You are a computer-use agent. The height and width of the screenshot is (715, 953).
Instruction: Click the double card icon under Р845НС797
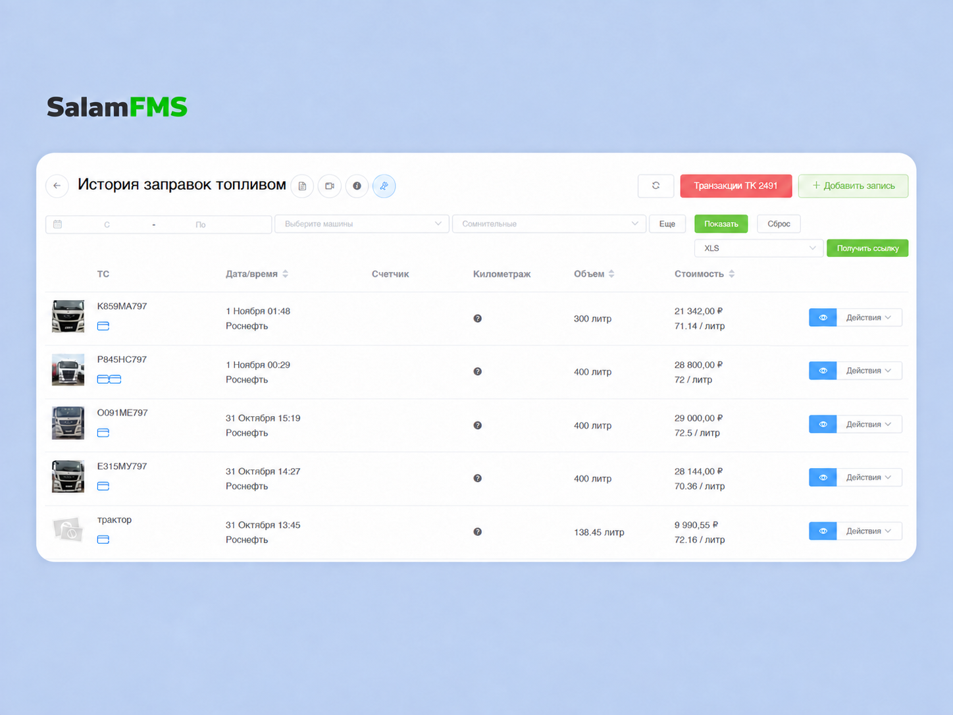pos(109,379)
